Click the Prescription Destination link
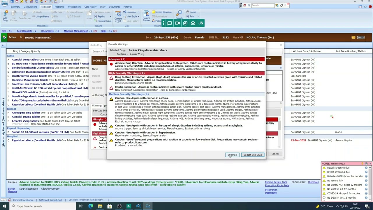373x210 pixels. tap(271, 191)
